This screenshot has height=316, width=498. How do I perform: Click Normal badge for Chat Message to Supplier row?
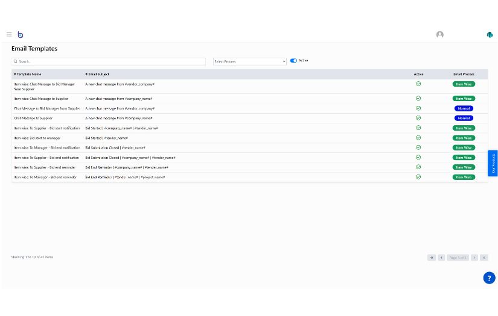tap(464, 118)
